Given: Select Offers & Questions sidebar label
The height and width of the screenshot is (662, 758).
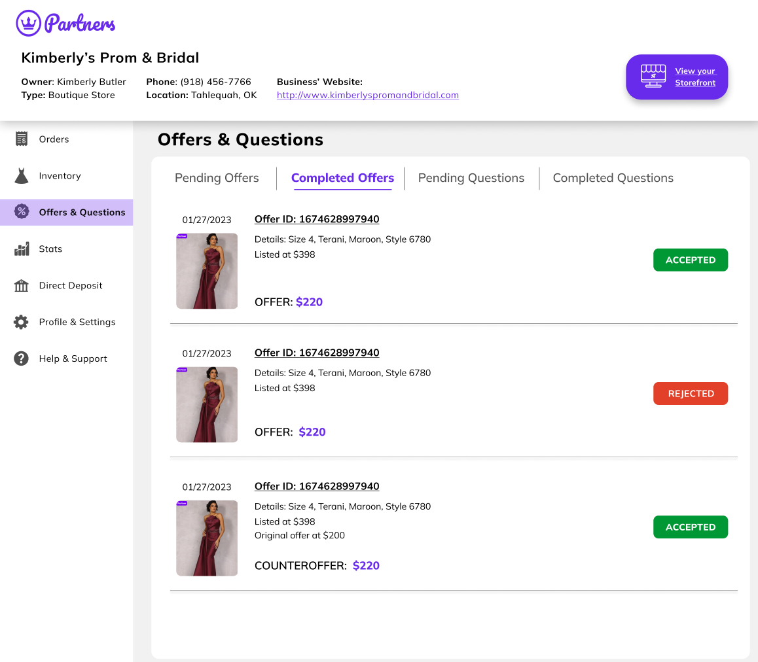Looking at the screenshot, I should (82, 212).
